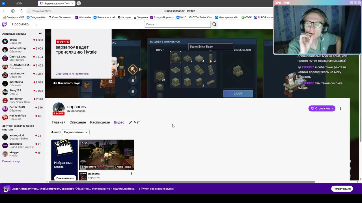Image resolution: width=362 pixels, height=203 pixels.
Task: Open 5opka channel avatar in sidebar
Action: point(5,41)
